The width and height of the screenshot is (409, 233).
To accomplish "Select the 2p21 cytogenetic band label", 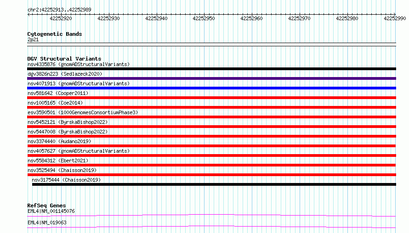I will (33, 39).
